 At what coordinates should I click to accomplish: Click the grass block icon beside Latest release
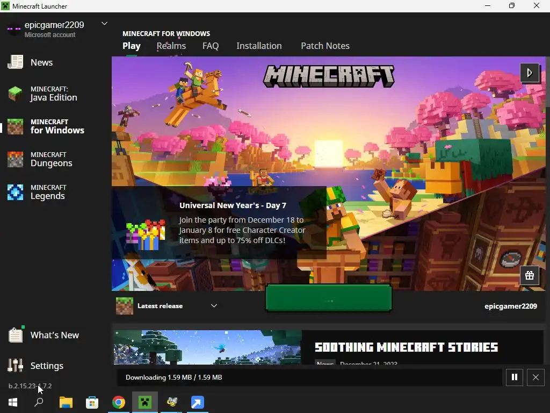pyautogui.click(x=125, y=306)
